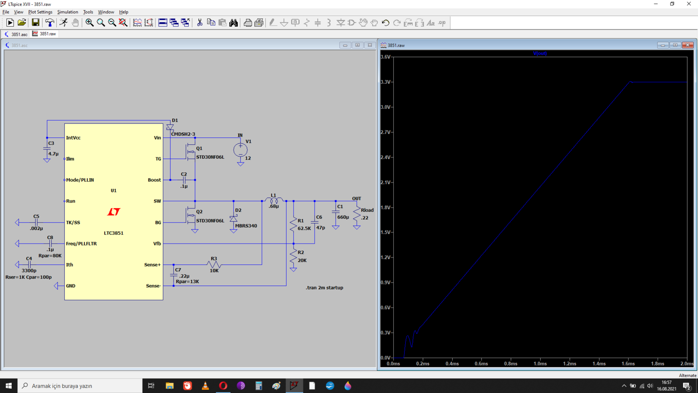Open Find with the binoculars icon
This screenshot has width=698, height=393.
coord(234,22)
